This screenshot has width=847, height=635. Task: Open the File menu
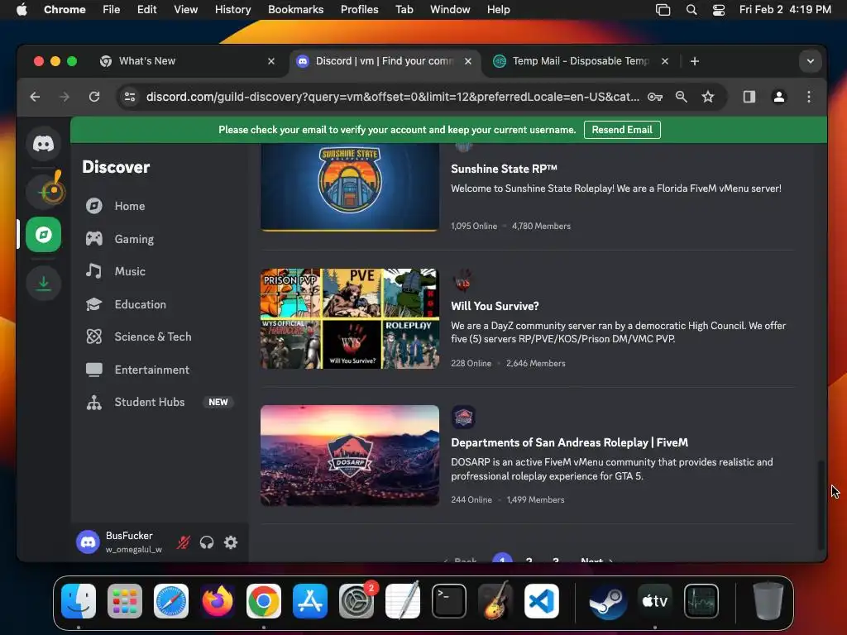tap(112, 10)
